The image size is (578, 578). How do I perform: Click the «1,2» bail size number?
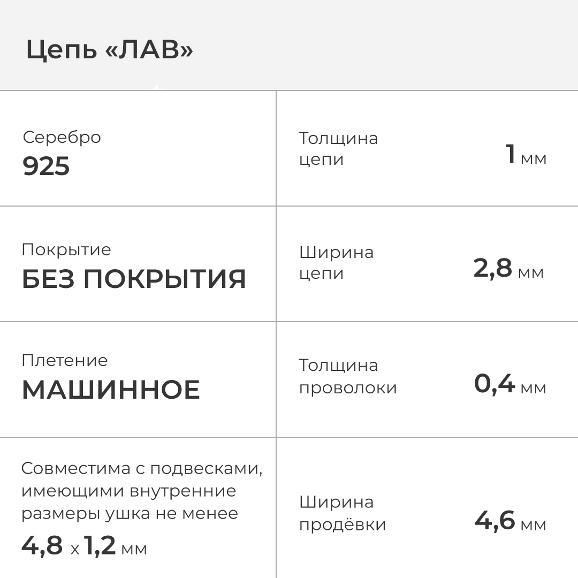tap(100, 545)
